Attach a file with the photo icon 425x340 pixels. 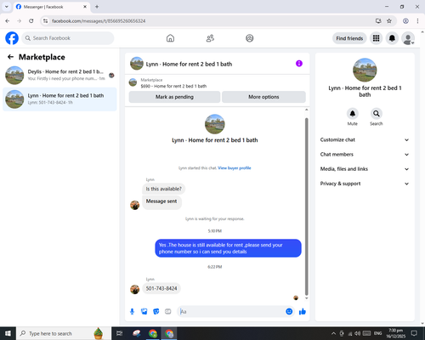coord(144,312)
